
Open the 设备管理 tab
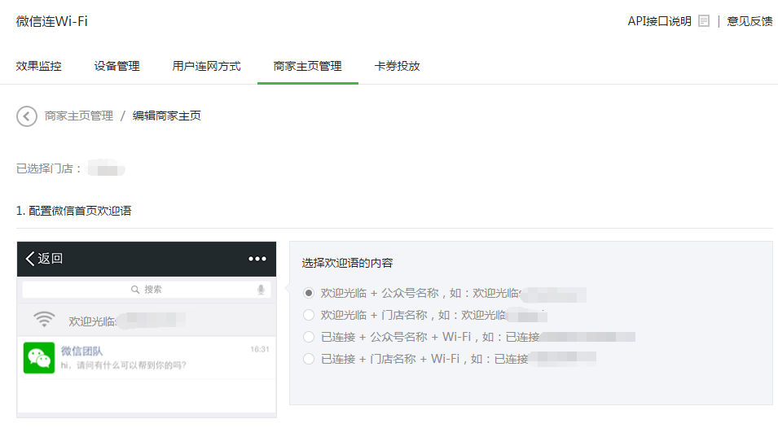pos(117,67)
